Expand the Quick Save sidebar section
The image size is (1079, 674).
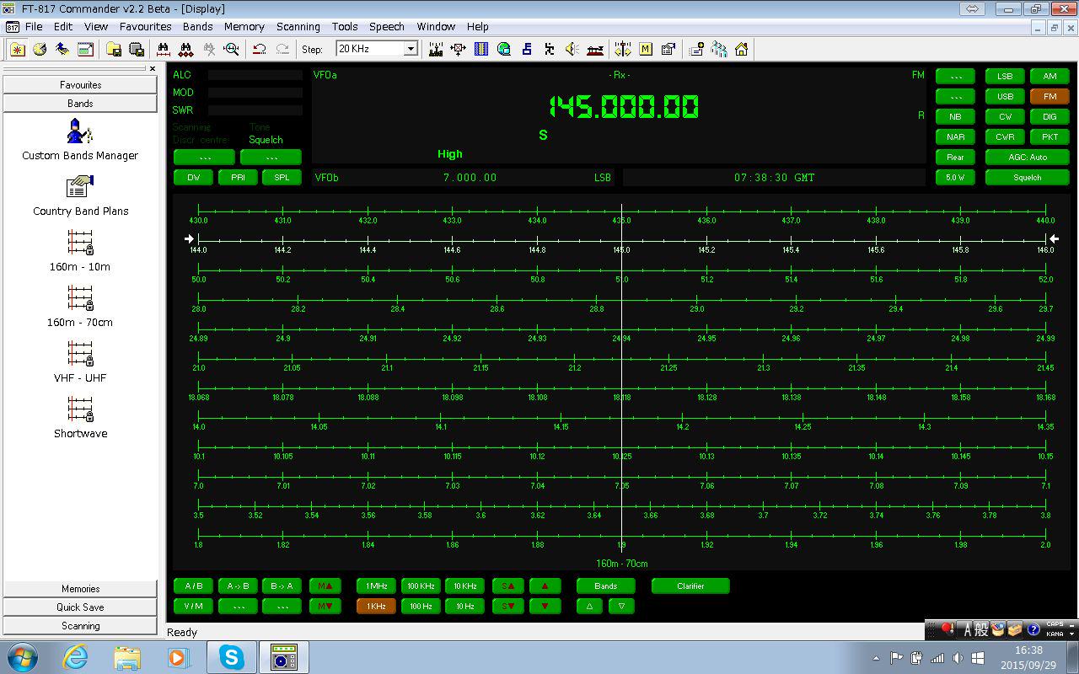click(x=80, y=607)
